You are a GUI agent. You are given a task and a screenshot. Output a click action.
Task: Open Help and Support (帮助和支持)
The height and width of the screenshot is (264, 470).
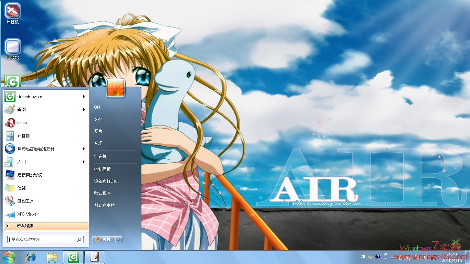point(115,206)
